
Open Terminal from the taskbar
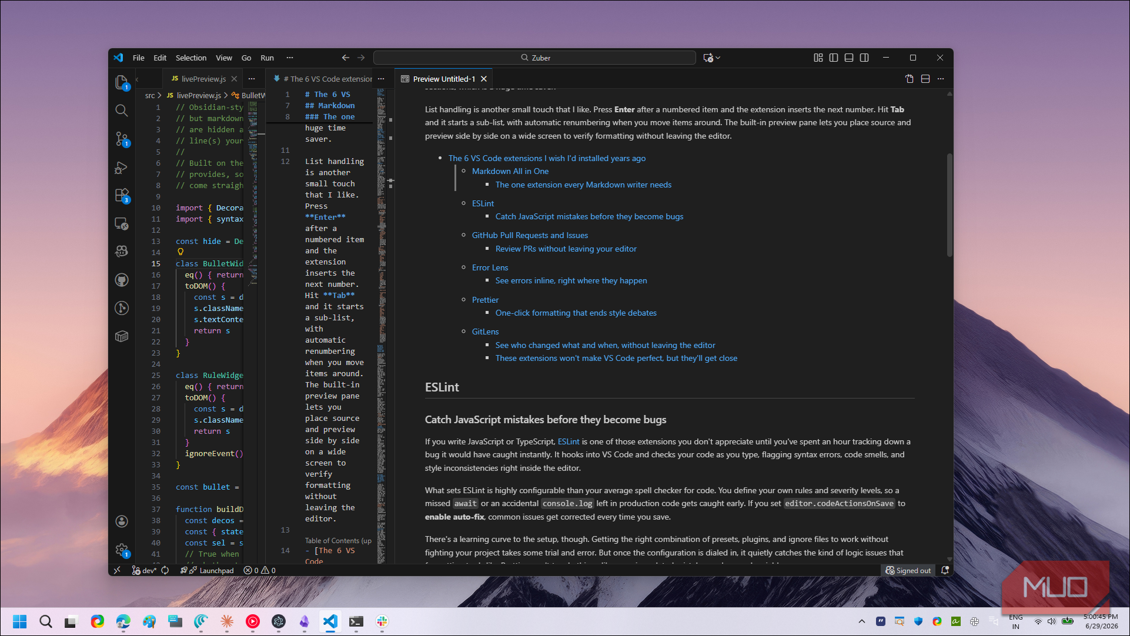(356, 621)
